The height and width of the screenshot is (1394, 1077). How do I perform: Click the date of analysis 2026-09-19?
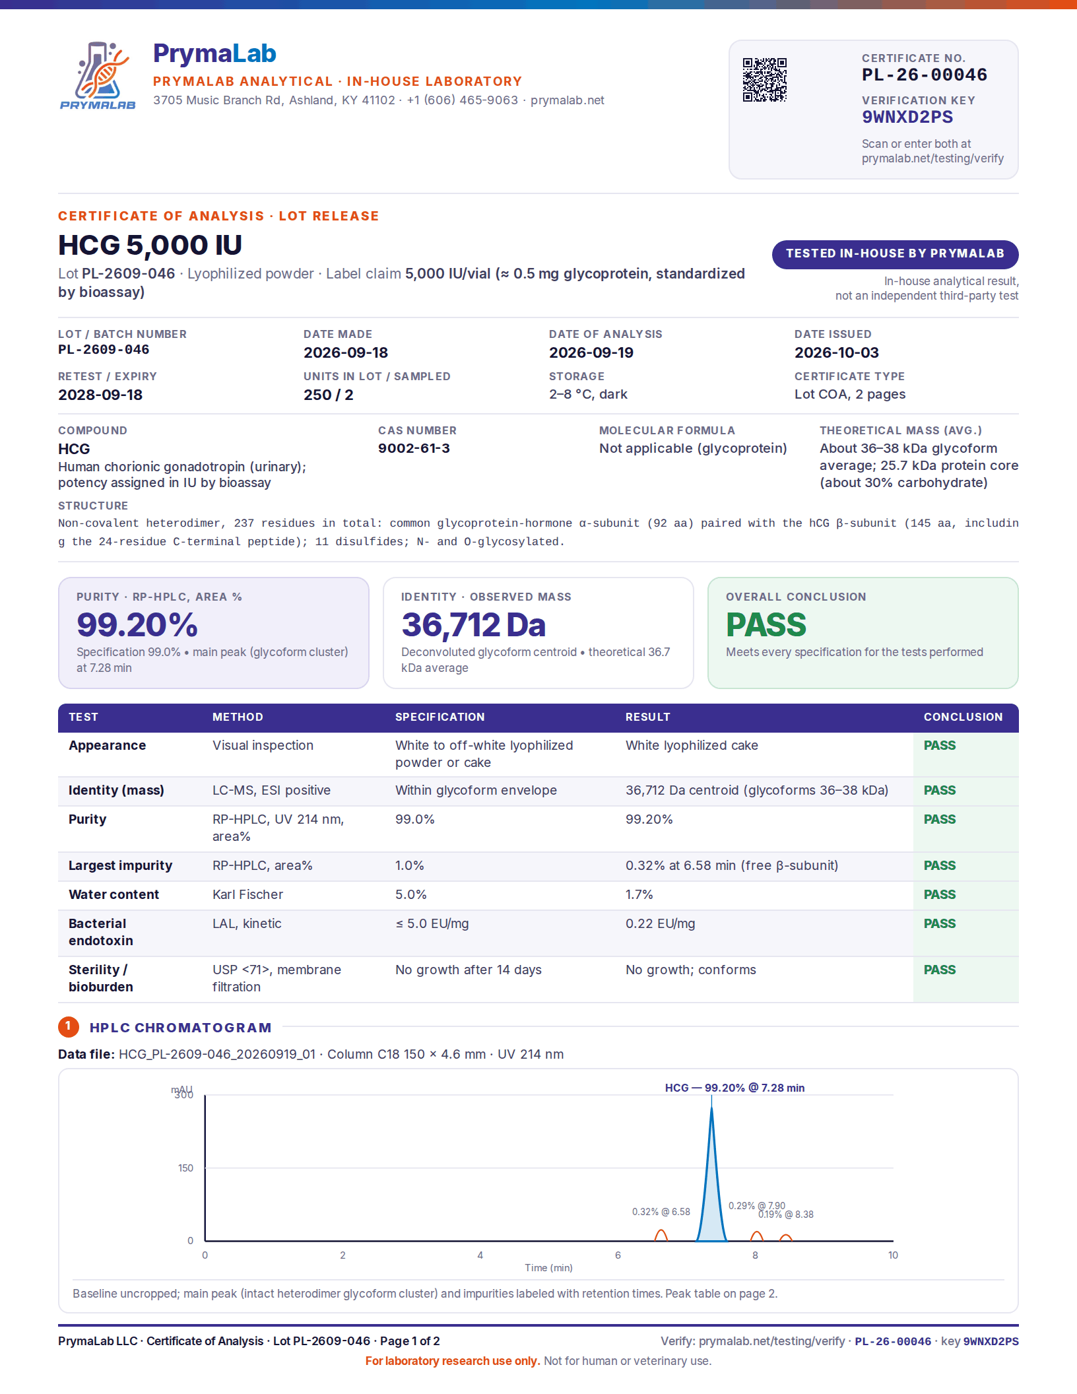coord(591,352)
